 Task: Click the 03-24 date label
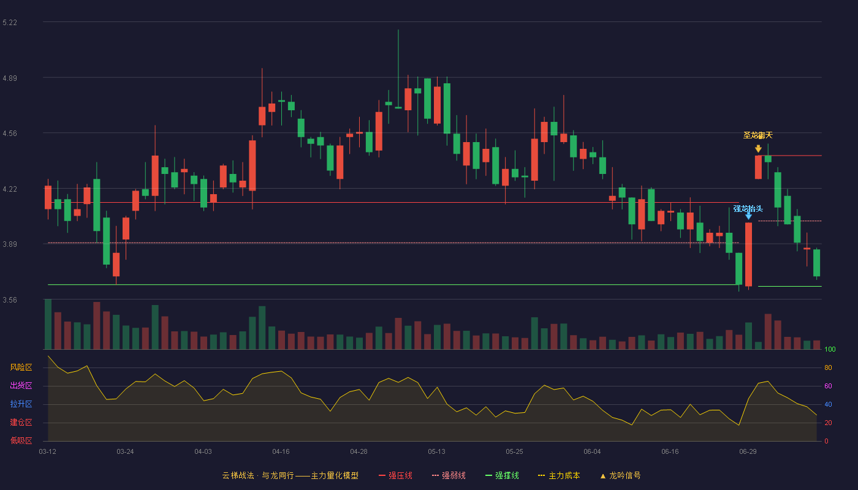[125, 451]
